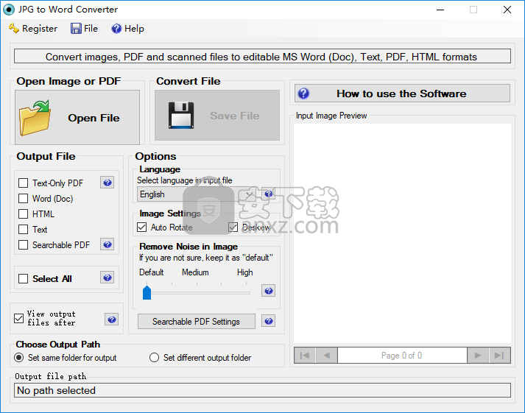Click the Register key icon
The height and width of the screenshot is (413, 525).
14,29
